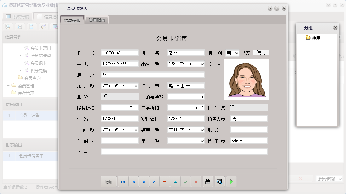Click the member photo thumbnail
346x194 pixels.
pos(246,79)
